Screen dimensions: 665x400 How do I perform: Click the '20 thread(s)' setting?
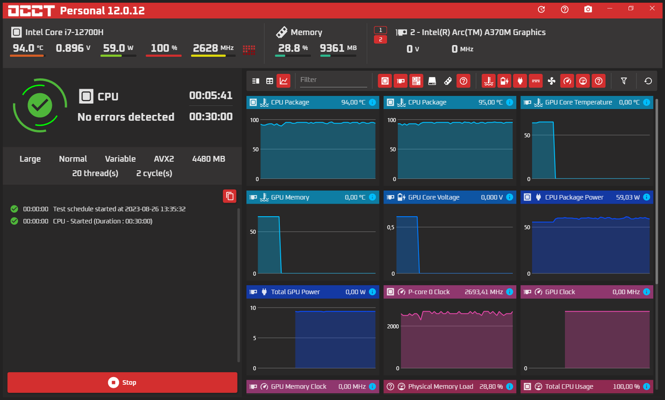coord(95,173)
